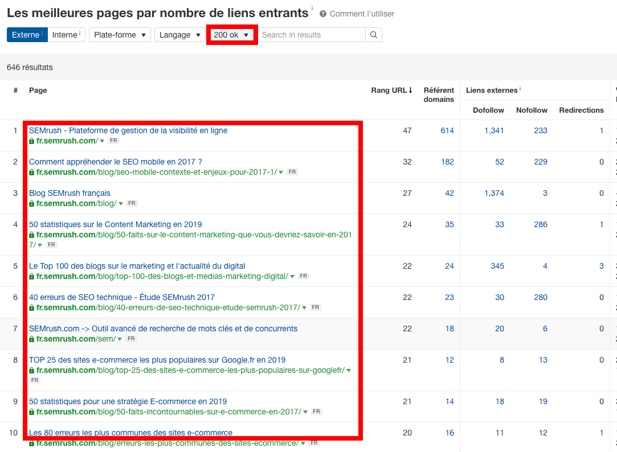
Task: Click the FR language tag in row 1
Action: coord(113,141)
